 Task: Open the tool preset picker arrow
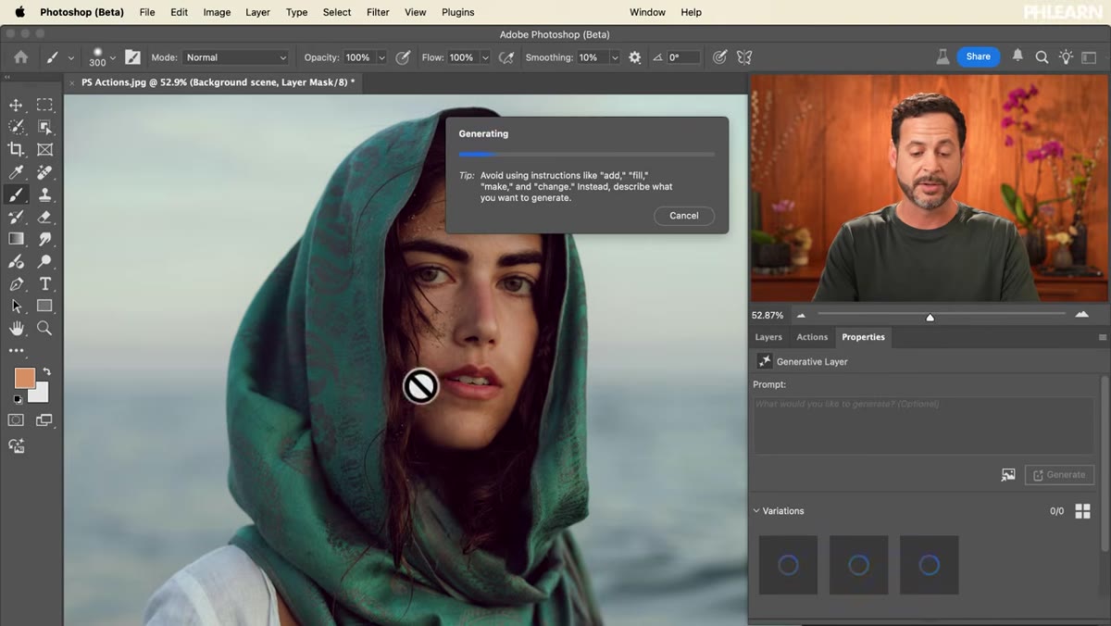tap(71, 57)
